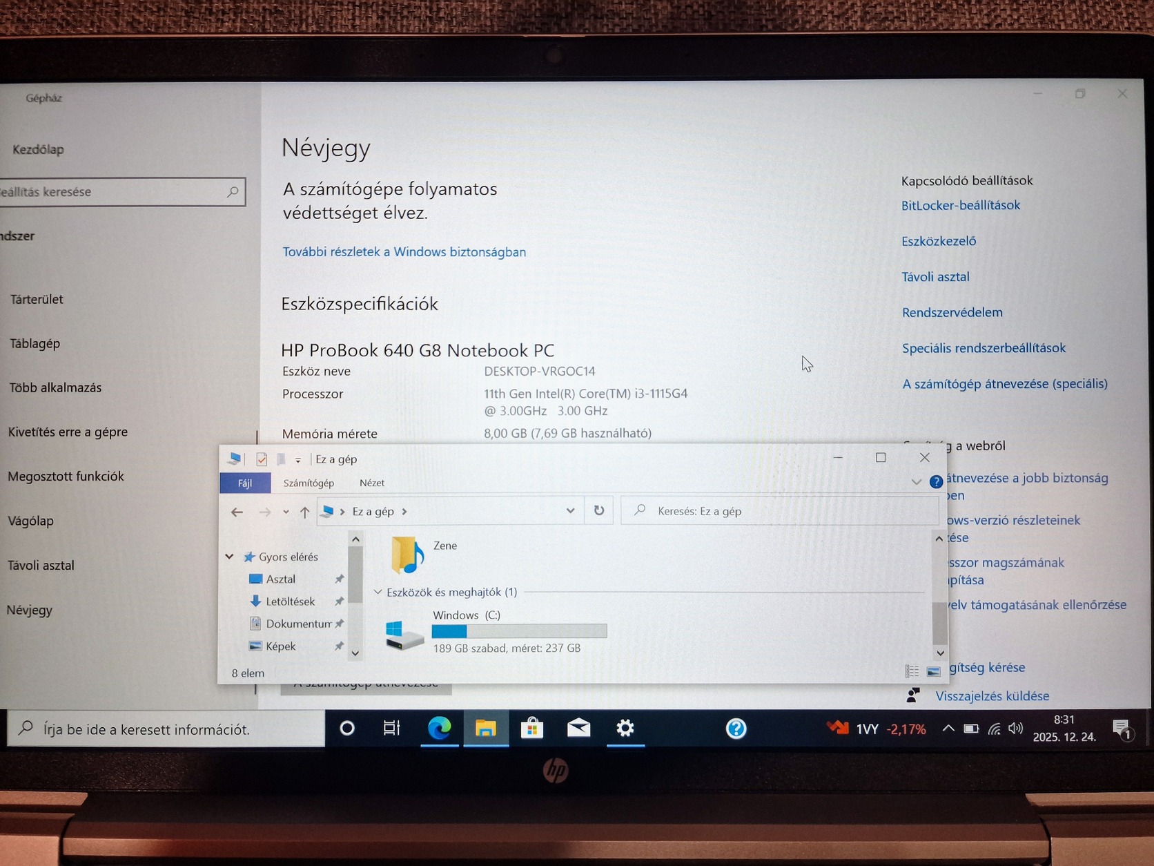Select Képek in Quick access
The height and width of the screenshot is (866, 1154).
coord(280,646)
